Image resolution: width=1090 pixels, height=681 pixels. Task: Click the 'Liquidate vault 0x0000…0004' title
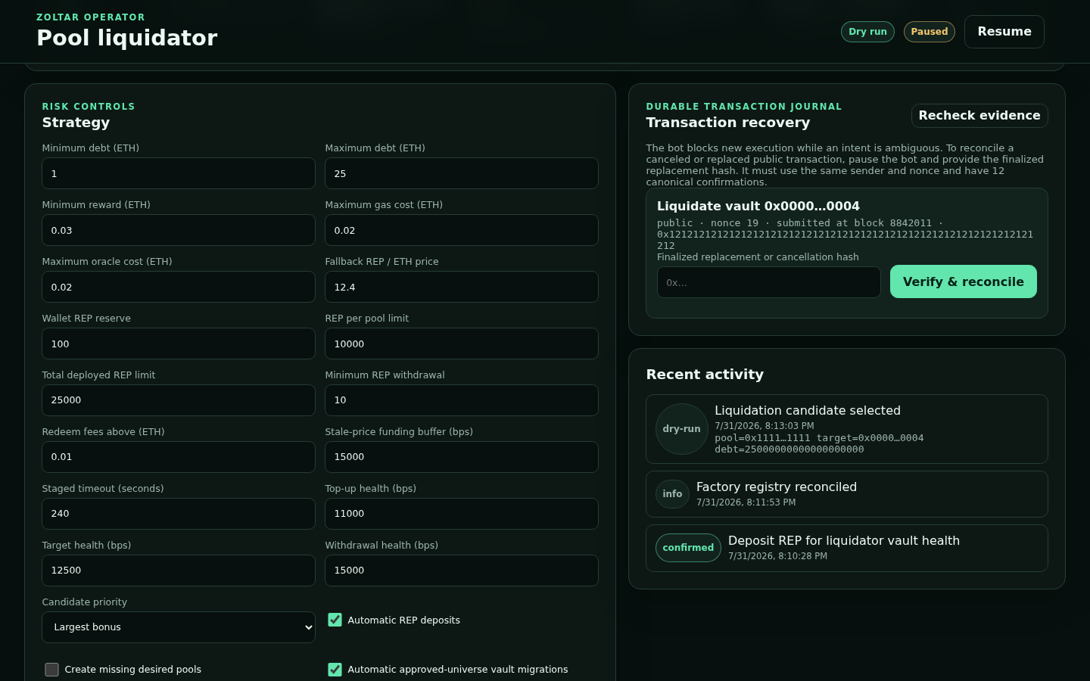tap(758, 207)
